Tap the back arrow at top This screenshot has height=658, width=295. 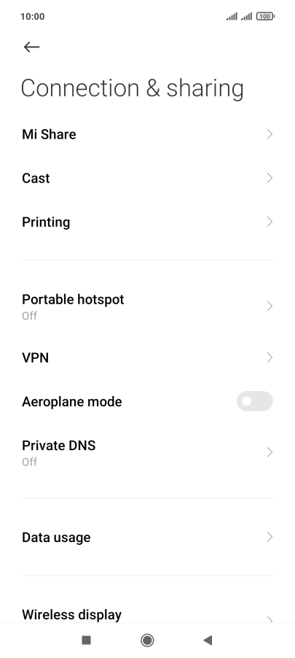click(x=31, y=47)
